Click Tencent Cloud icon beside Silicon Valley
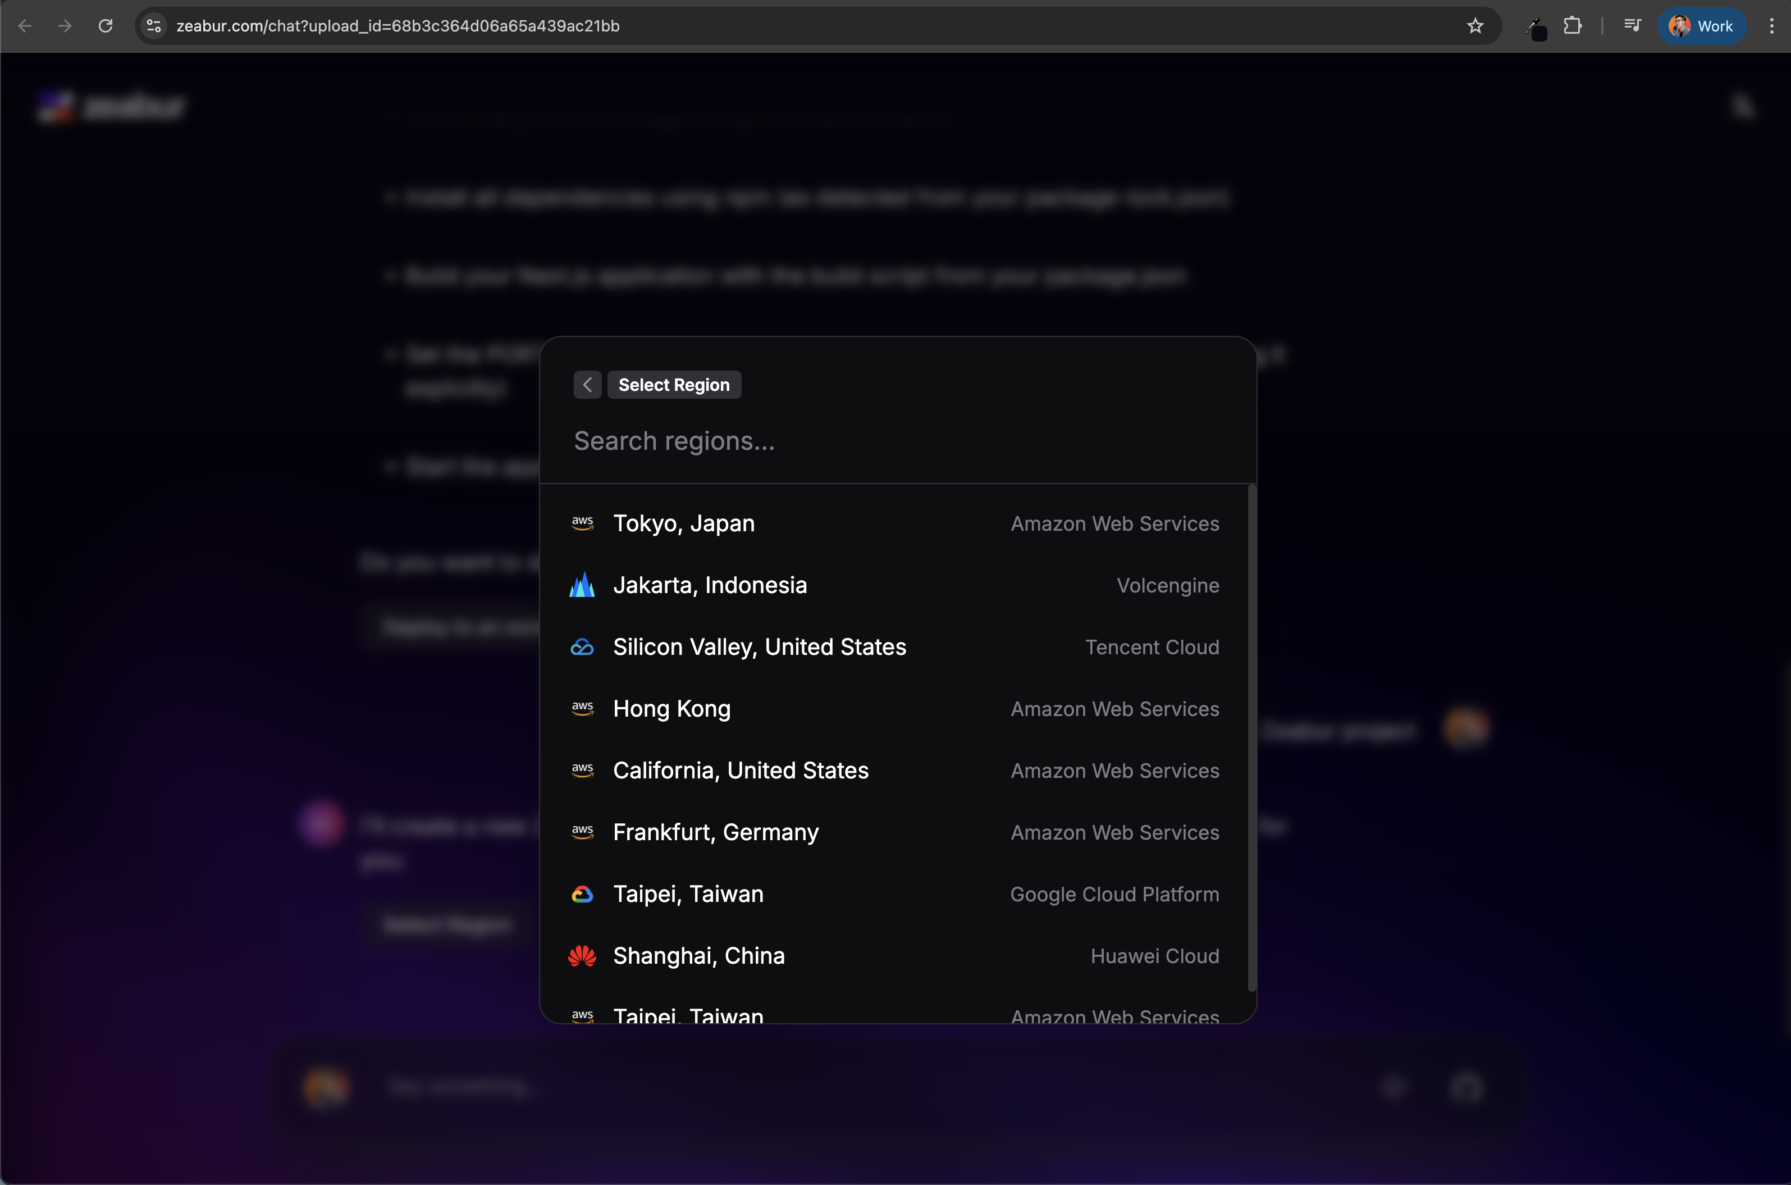 (582, 647)
